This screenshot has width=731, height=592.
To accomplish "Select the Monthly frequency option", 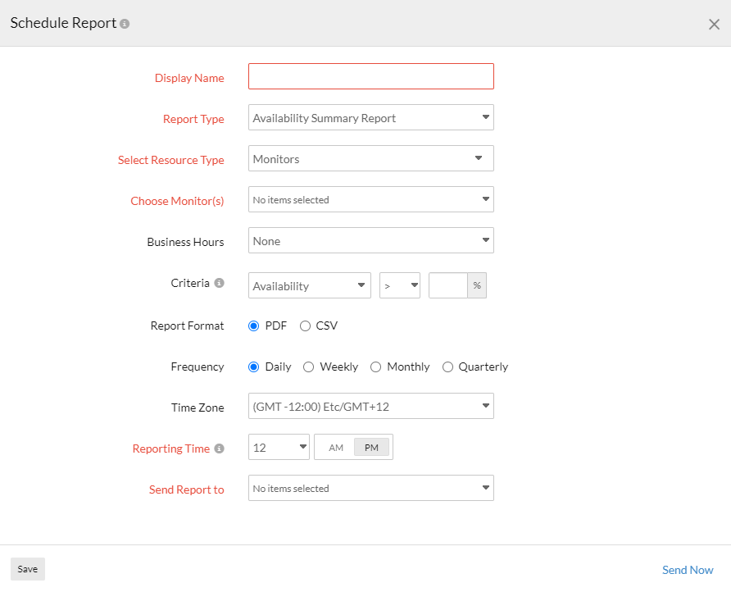I will [x=375, y=367].
